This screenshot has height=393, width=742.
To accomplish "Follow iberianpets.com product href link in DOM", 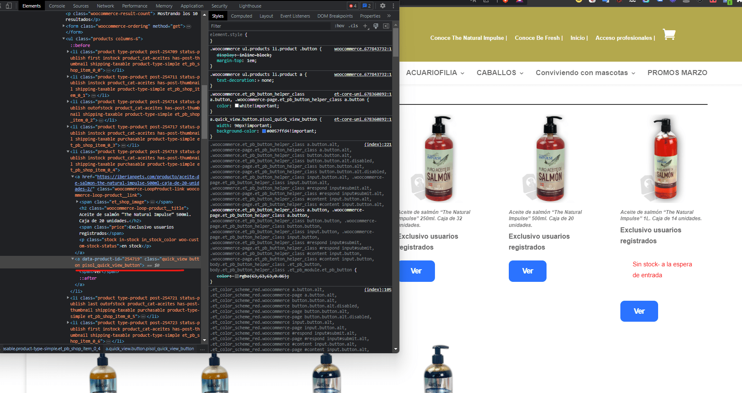I will click(x=137, y=183).
